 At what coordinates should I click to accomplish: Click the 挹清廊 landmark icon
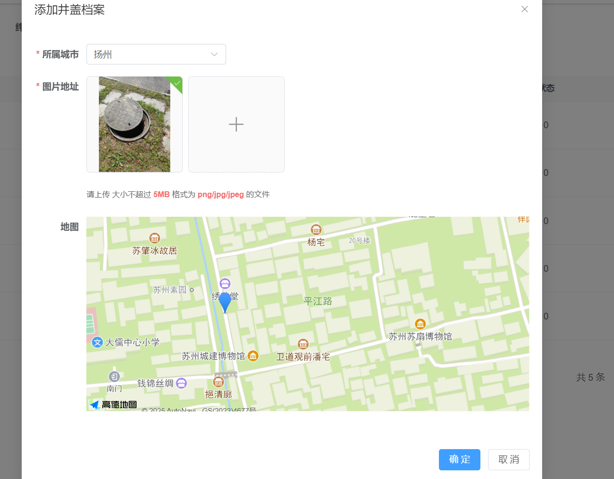[218, 382]
